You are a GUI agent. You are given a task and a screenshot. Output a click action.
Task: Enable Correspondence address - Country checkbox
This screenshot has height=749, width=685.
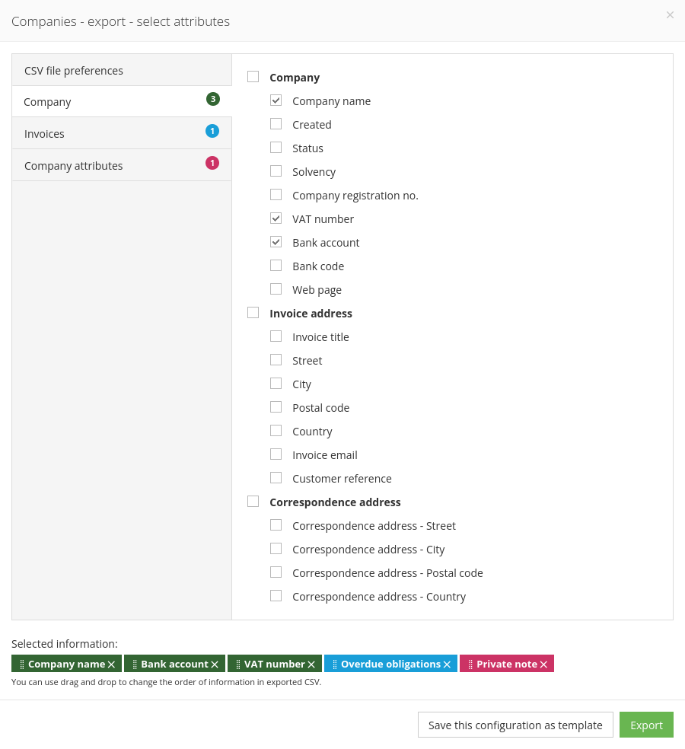(276, 595)
